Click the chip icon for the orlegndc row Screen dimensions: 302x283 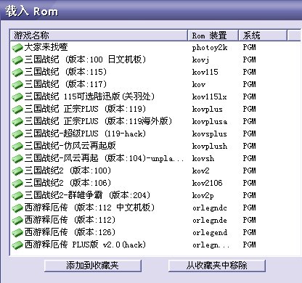tap(17, 208)
